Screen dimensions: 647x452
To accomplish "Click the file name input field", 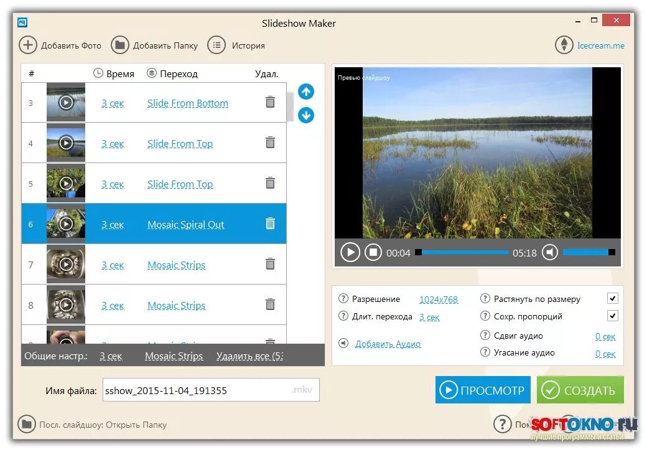I will coord(211,390).
